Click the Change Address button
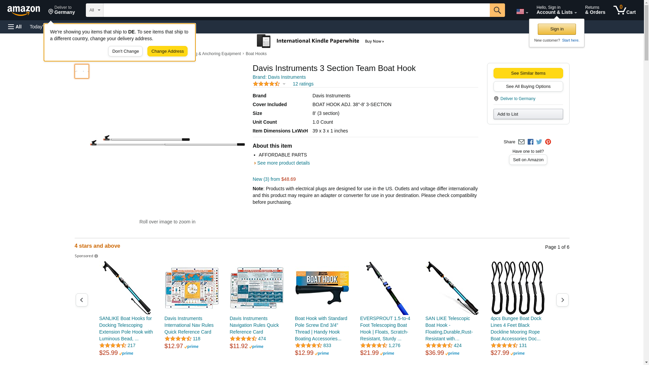 [x=167, y=51]
